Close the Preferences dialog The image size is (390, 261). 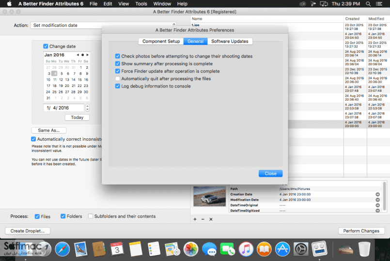coord(270,174)
